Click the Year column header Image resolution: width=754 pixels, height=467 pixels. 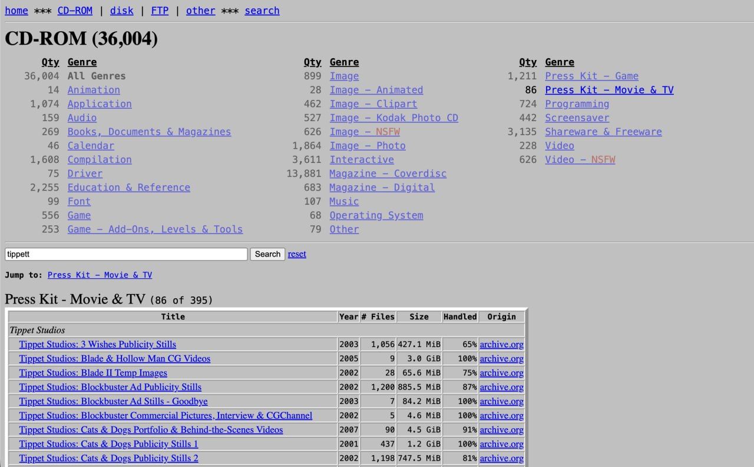349,316
